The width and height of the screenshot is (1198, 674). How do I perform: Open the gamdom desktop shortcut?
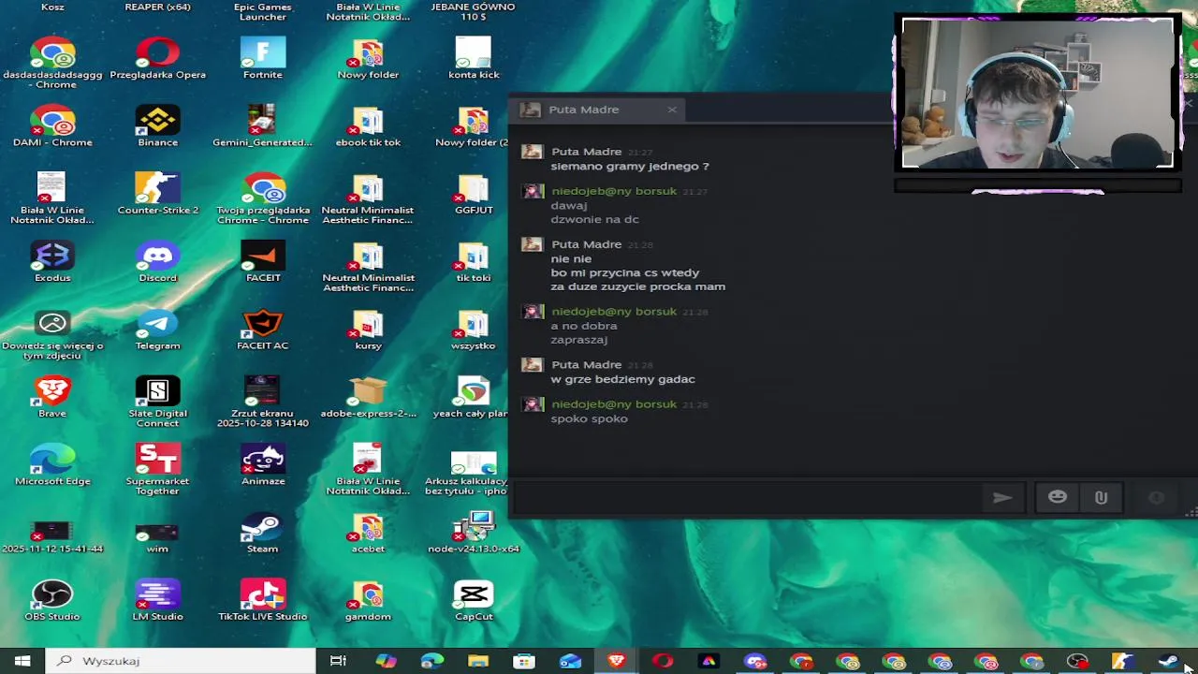368,600
